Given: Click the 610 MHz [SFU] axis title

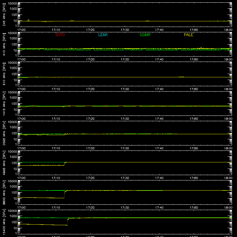Looking at the screenshot, I should [4, 74].
